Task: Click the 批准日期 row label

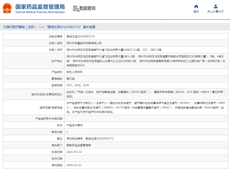Action: pyautogui.click(x=57, y=152)
